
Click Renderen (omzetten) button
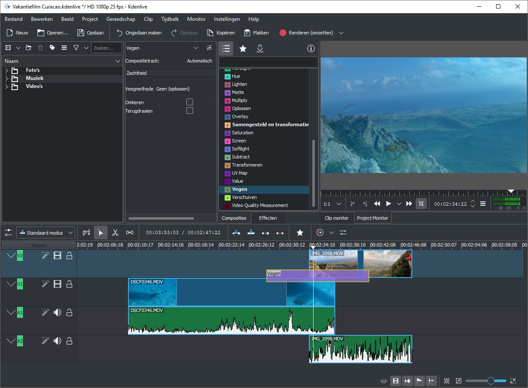(x=306, y=33)
